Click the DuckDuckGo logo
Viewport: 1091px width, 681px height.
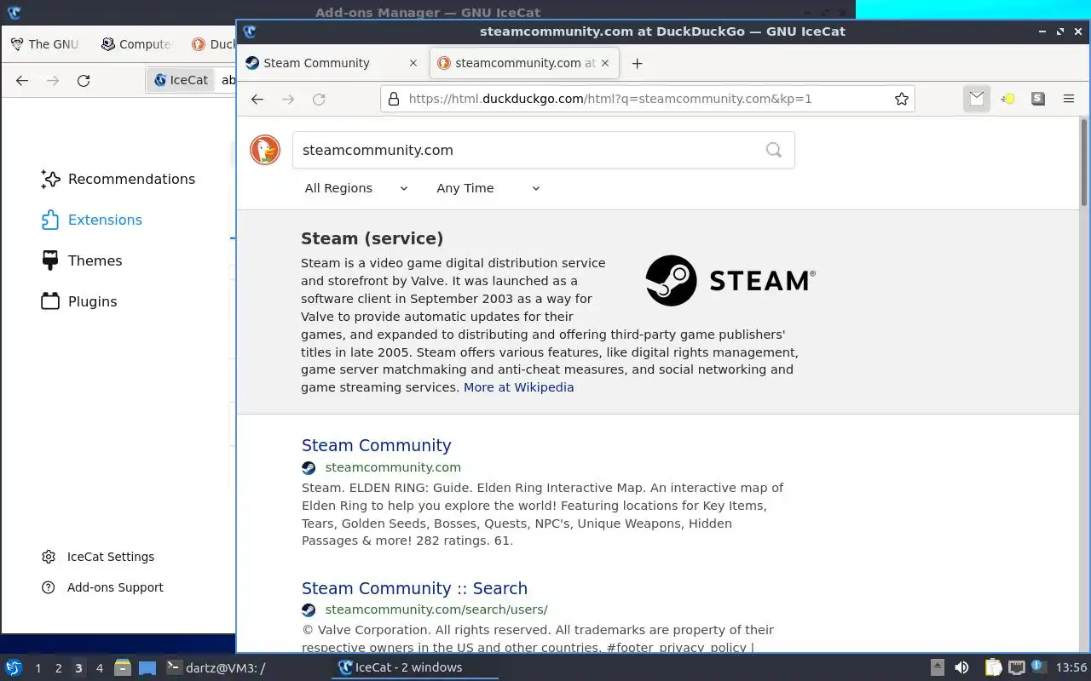(x=265, y=150)
